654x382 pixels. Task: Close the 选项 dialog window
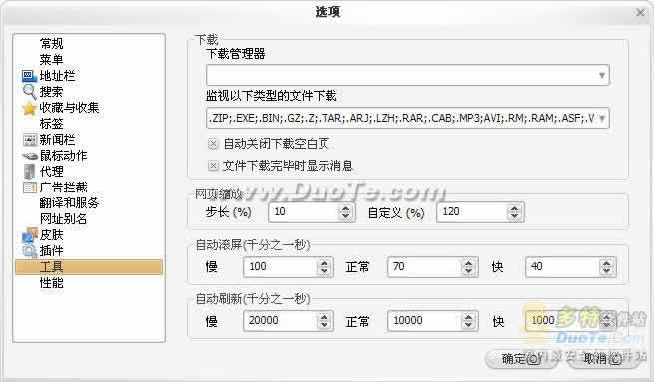point(640,13)
